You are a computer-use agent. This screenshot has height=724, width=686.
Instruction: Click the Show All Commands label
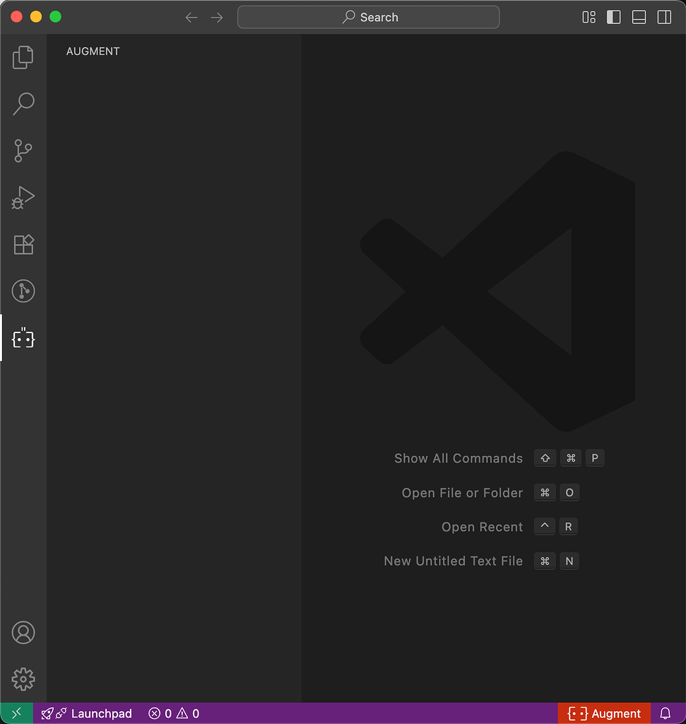[x=459, y=458]
